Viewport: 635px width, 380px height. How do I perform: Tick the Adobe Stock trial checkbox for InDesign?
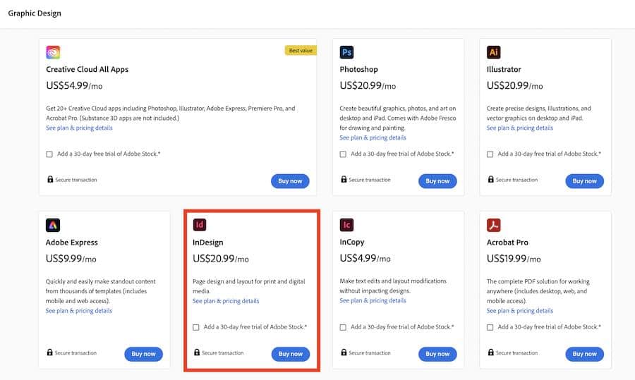[196, 327]
